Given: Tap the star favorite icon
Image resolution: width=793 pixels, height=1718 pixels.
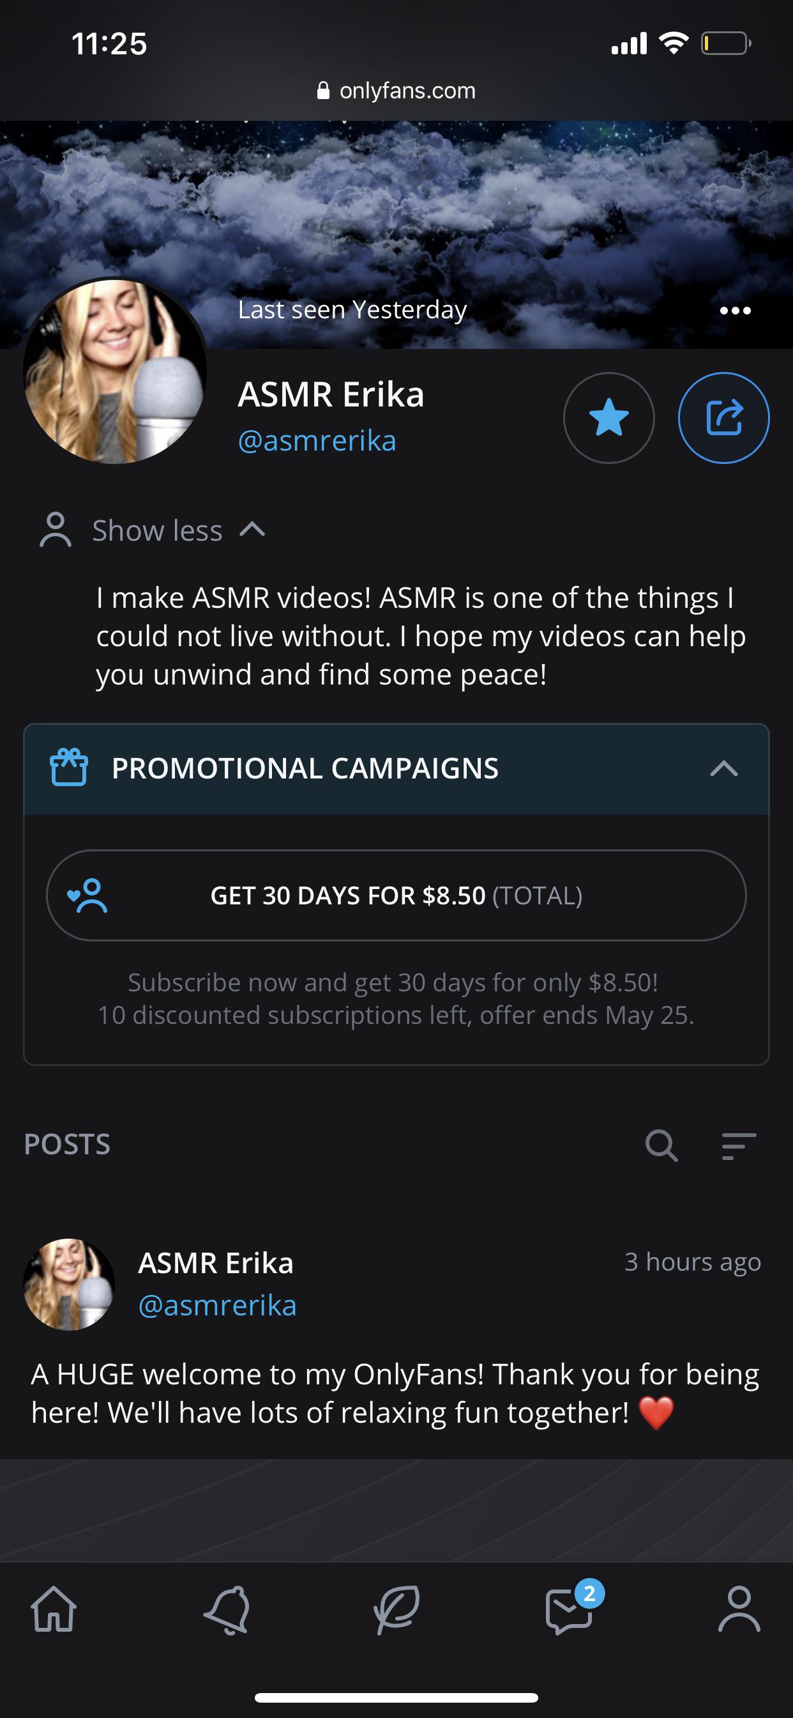Looking at the screenshot, I should [x=608, y=417].
